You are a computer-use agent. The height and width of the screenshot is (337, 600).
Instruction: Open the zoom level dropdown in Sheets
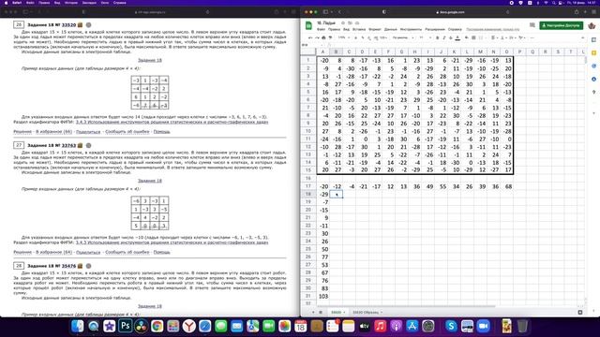(344, 37)
